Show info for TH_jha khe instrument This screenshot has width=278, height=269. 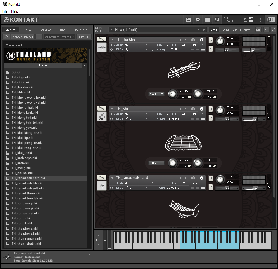click(x=202, y=40)
